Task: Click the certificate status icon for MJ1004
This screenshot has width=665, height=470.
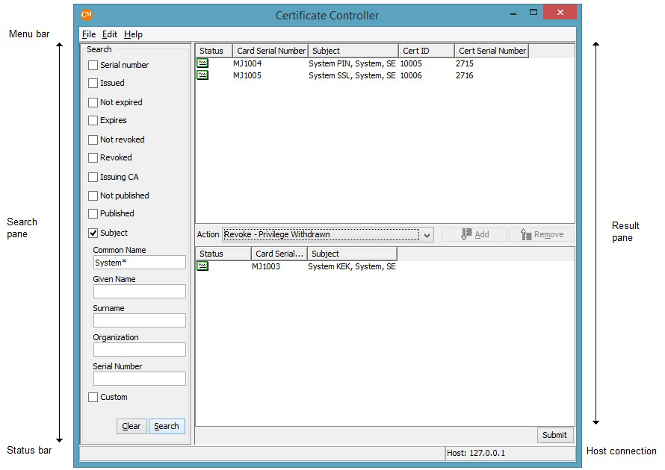Action: [x=202, y=63]
